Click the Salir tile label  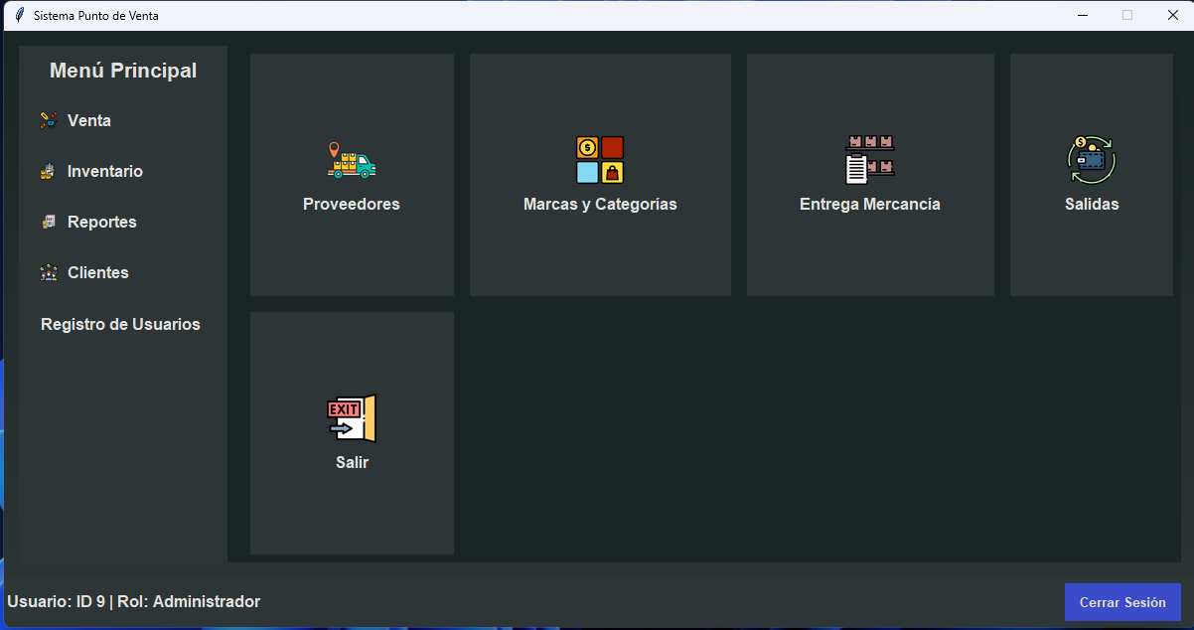coord(352,462)
